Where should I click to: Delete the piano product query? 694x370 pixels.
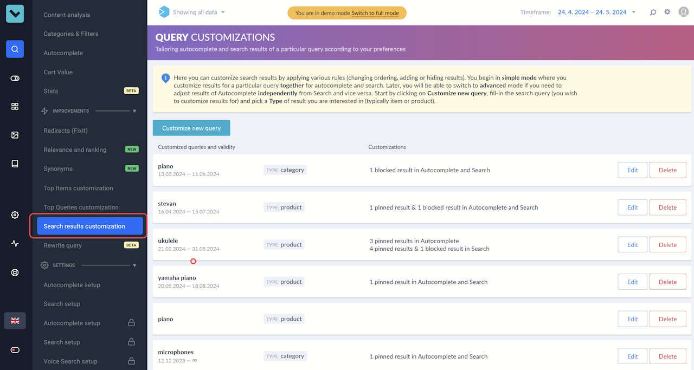[667, 319]
